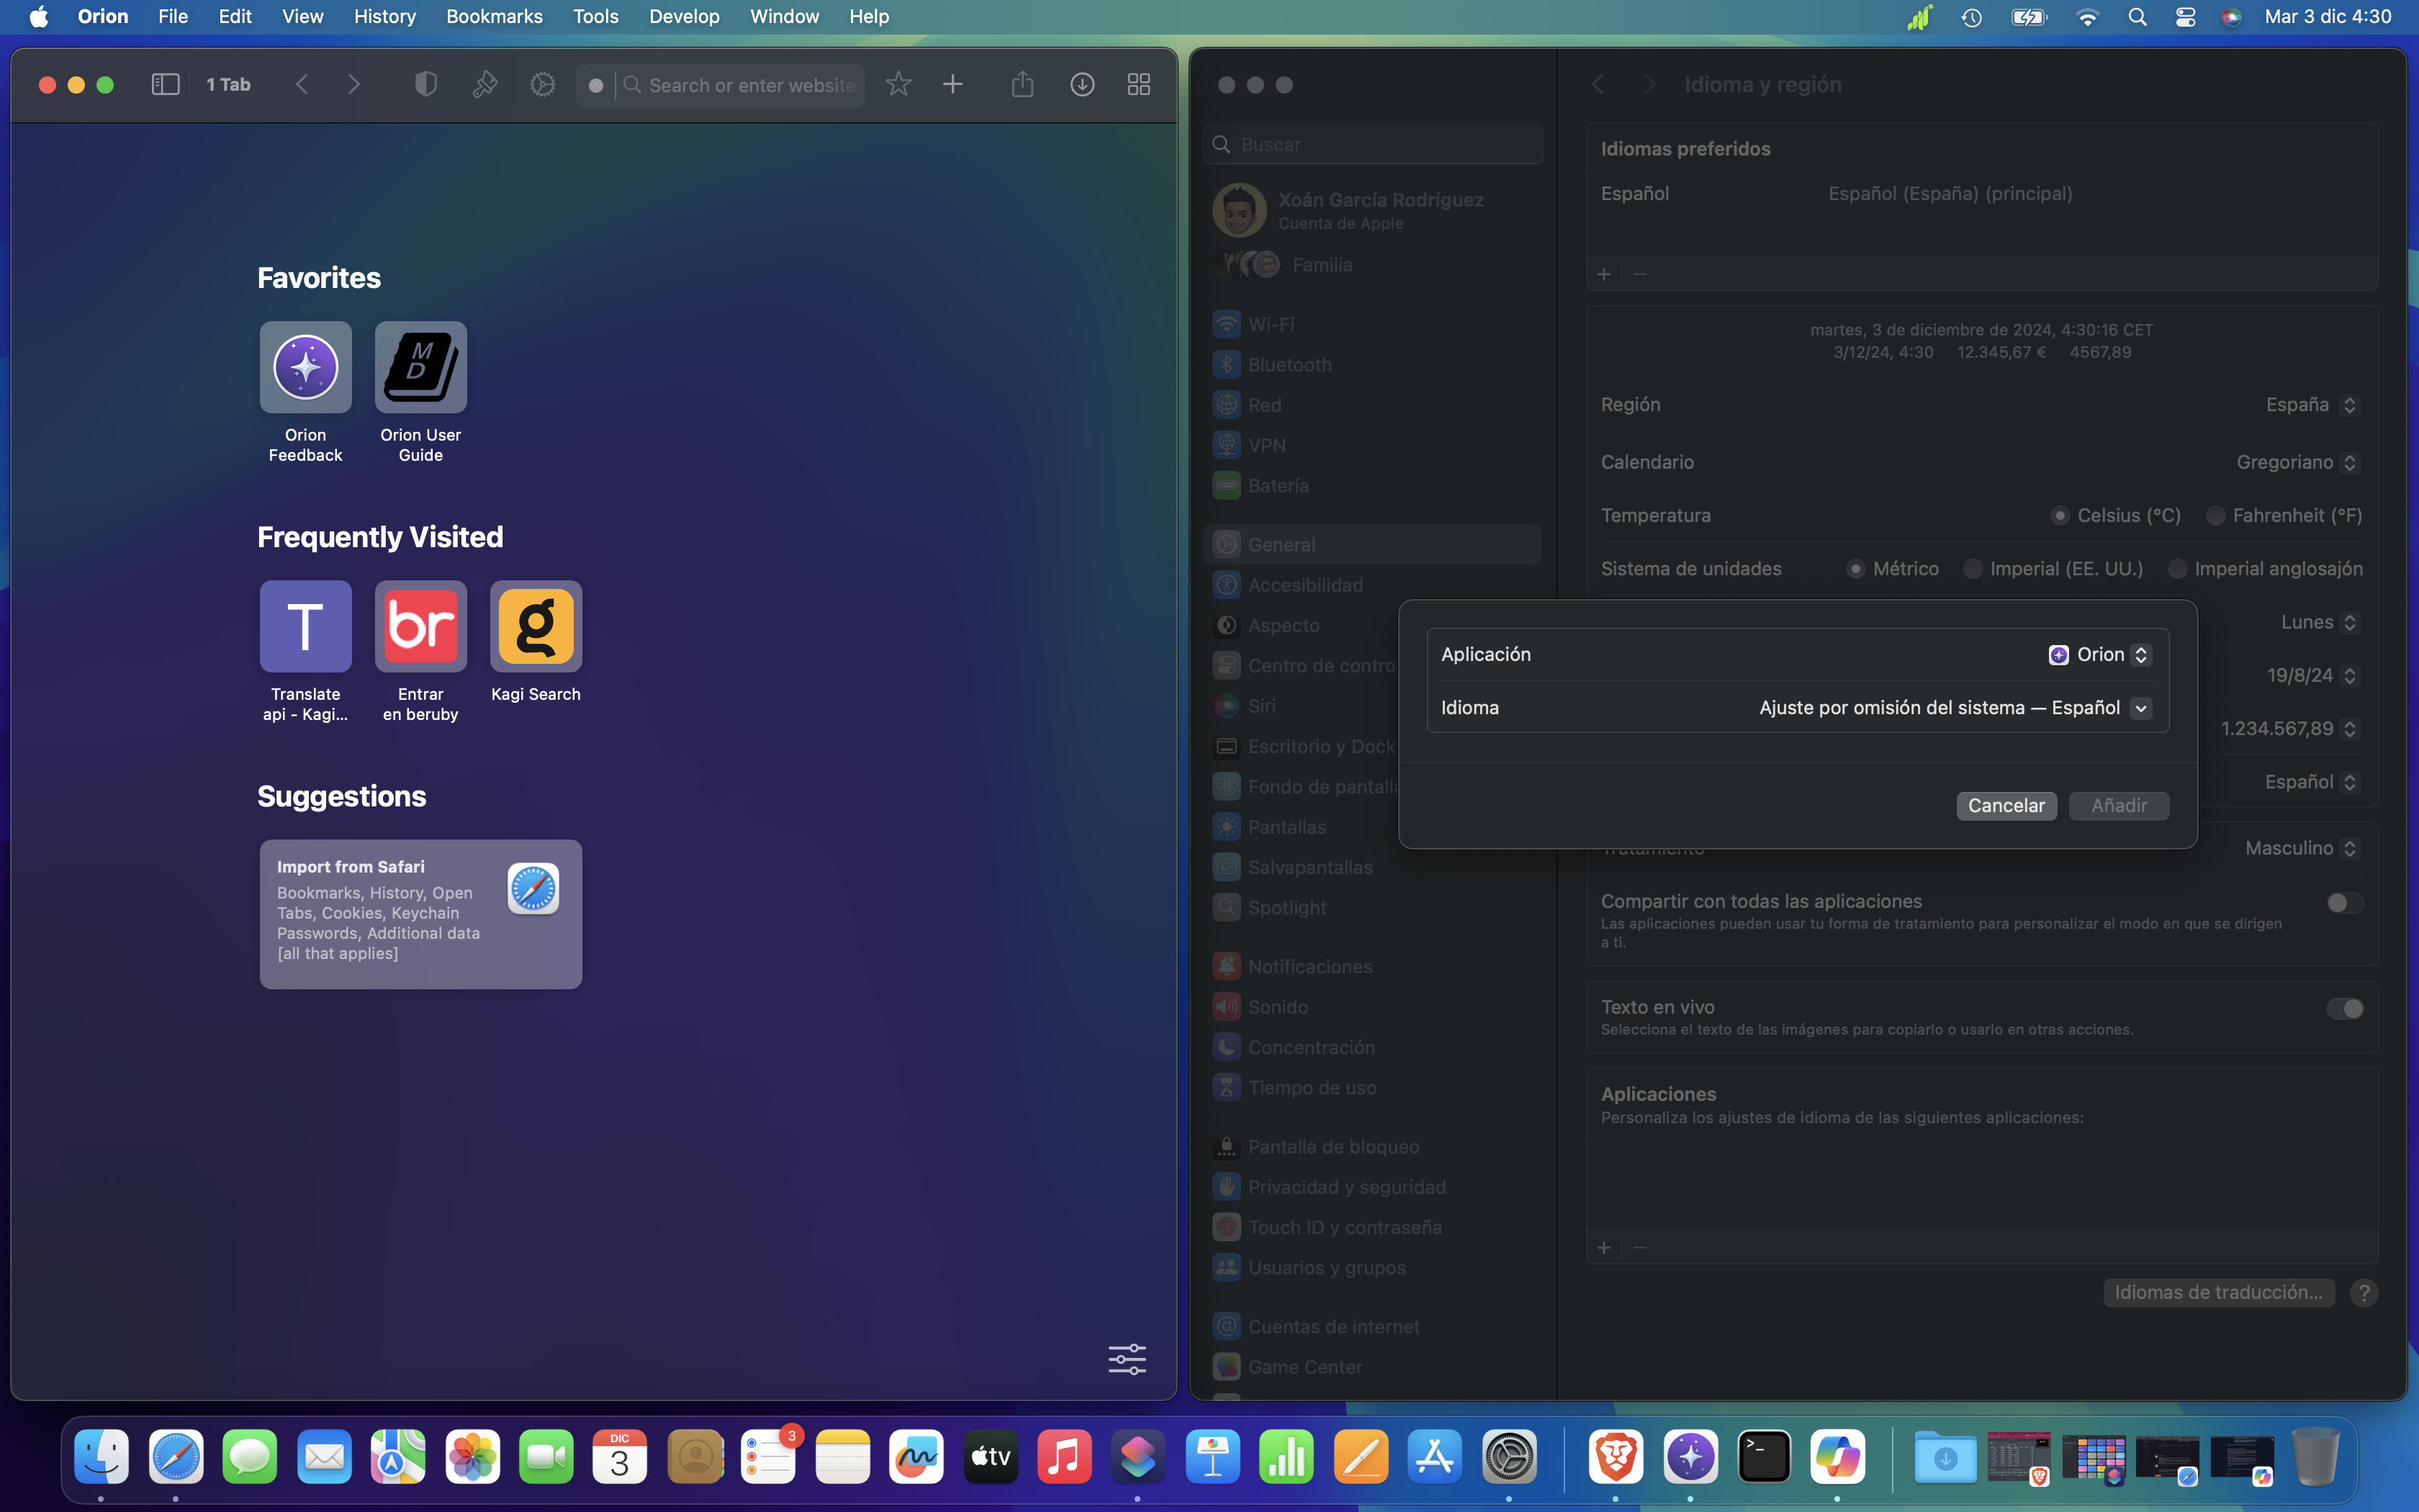Disable the Texto en vivo switch
Screen dimensions: 2419x1512
point(2343,1009)
